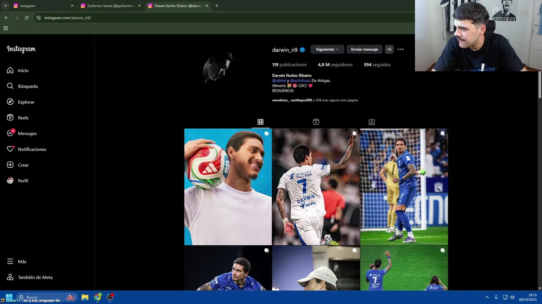Open post showing white number 7 jersey
The height and width of the screenshot is (304, 542).
tap(316, 187)
